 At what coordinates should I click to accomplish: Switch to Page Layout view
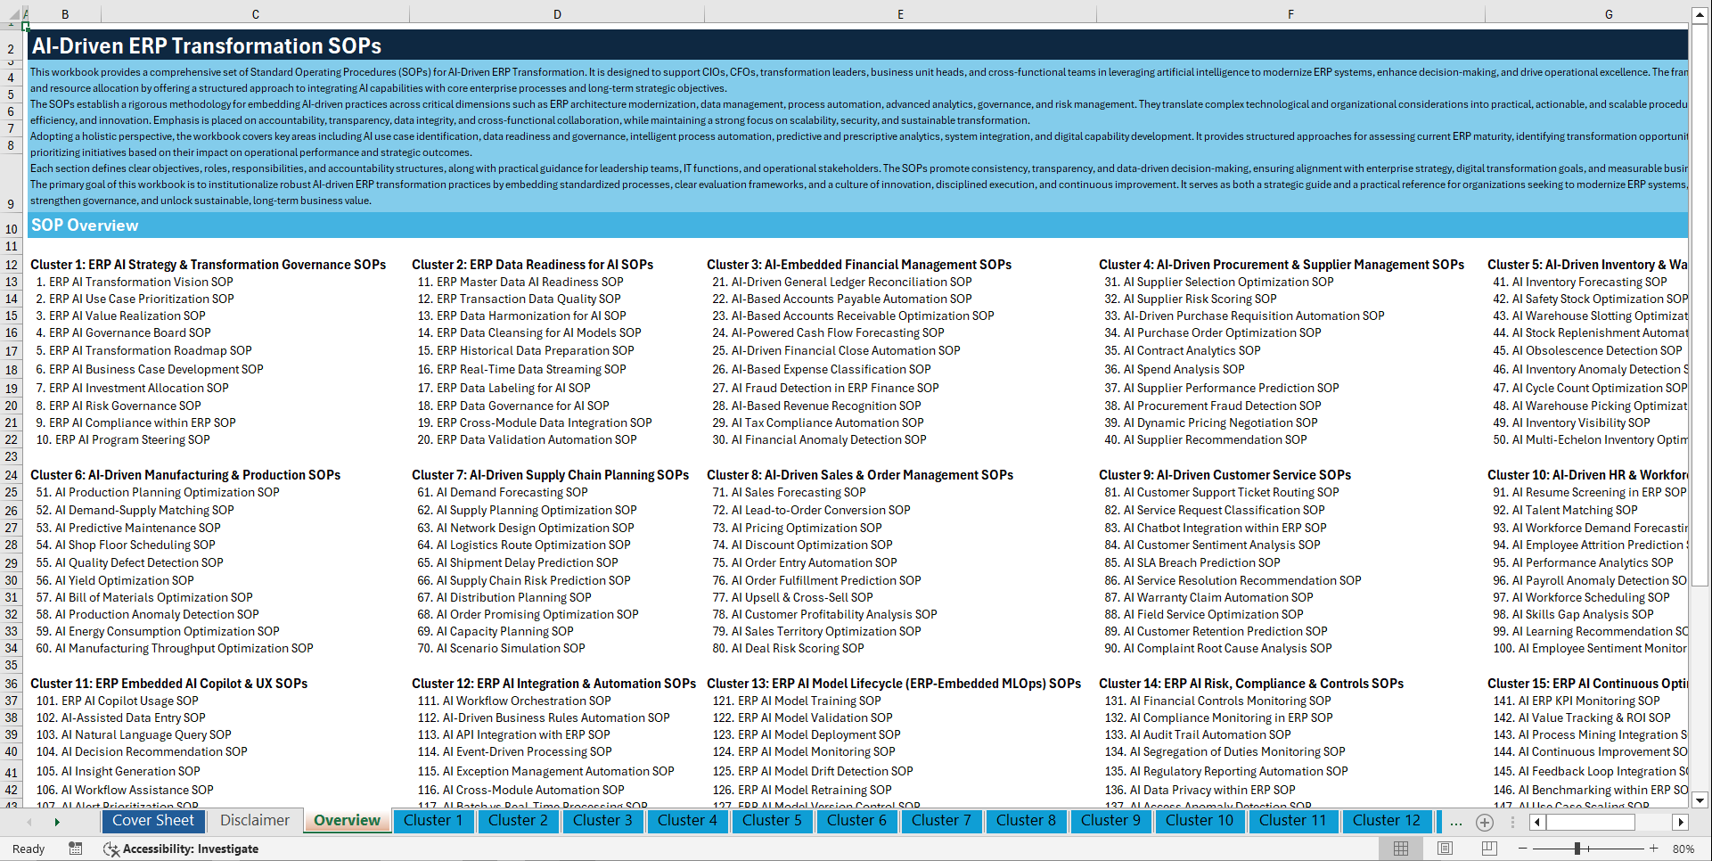pyautogui.click(x=1445, y=849)
